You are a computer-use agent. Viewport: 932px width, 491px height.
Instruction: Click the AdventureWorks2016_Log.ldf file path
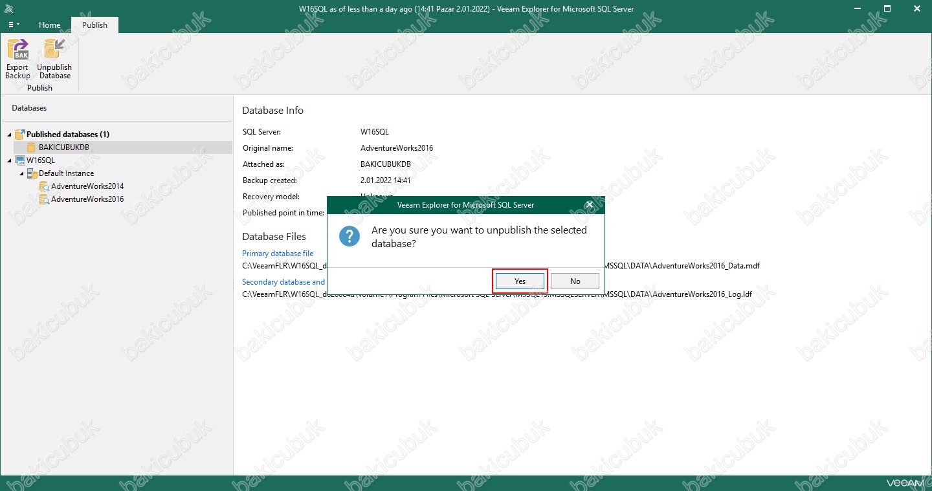point(497,294)
